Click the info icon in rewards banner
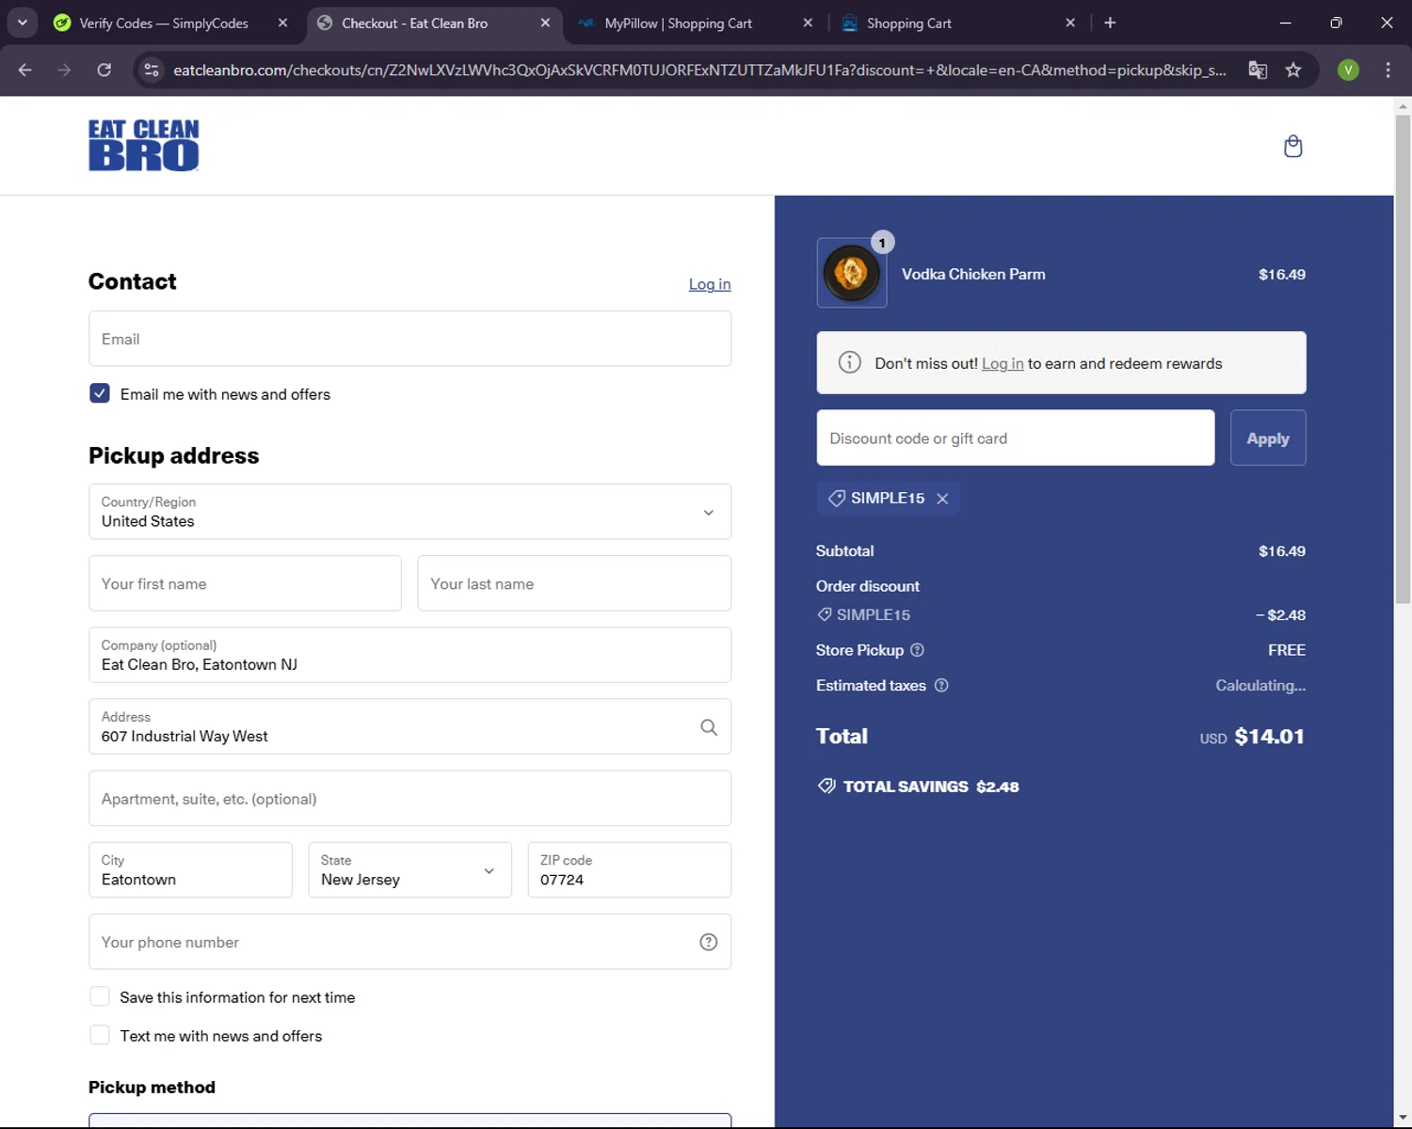 click(849, 362)
